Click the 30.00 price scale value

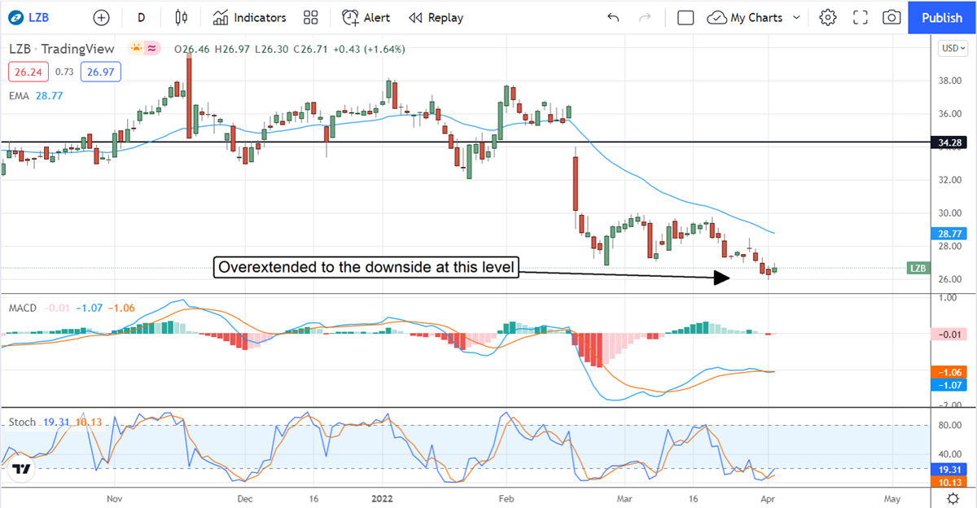pyautogui.click(x=951, y=213)
